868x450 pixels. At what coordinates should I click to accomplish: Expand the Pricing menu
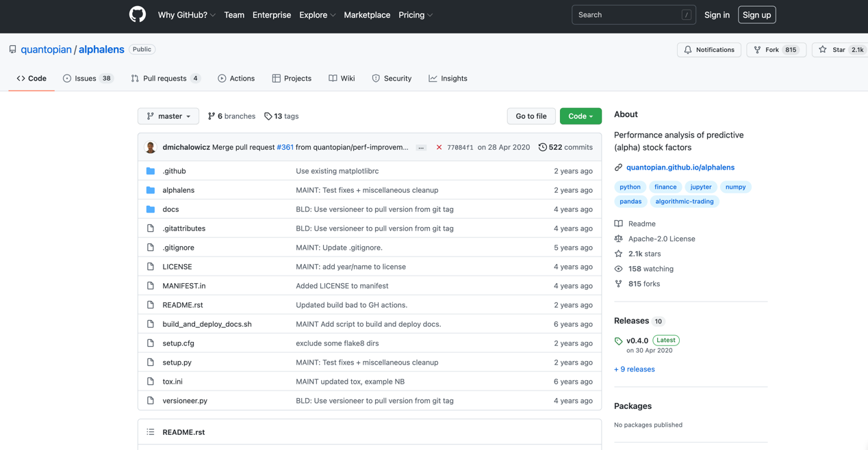click(x=416, y=15)
